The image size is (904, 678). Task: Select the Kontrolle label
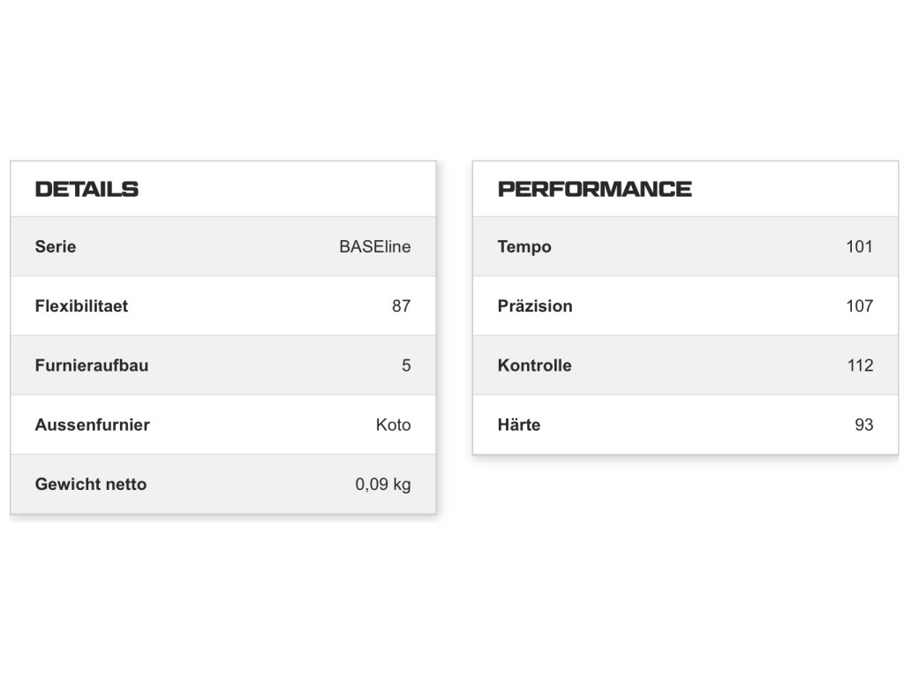(534, 365)
